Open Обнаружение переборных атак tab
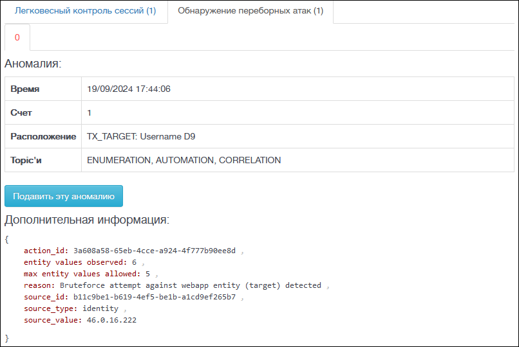This screenshot has height=347, width=519. 250,11
